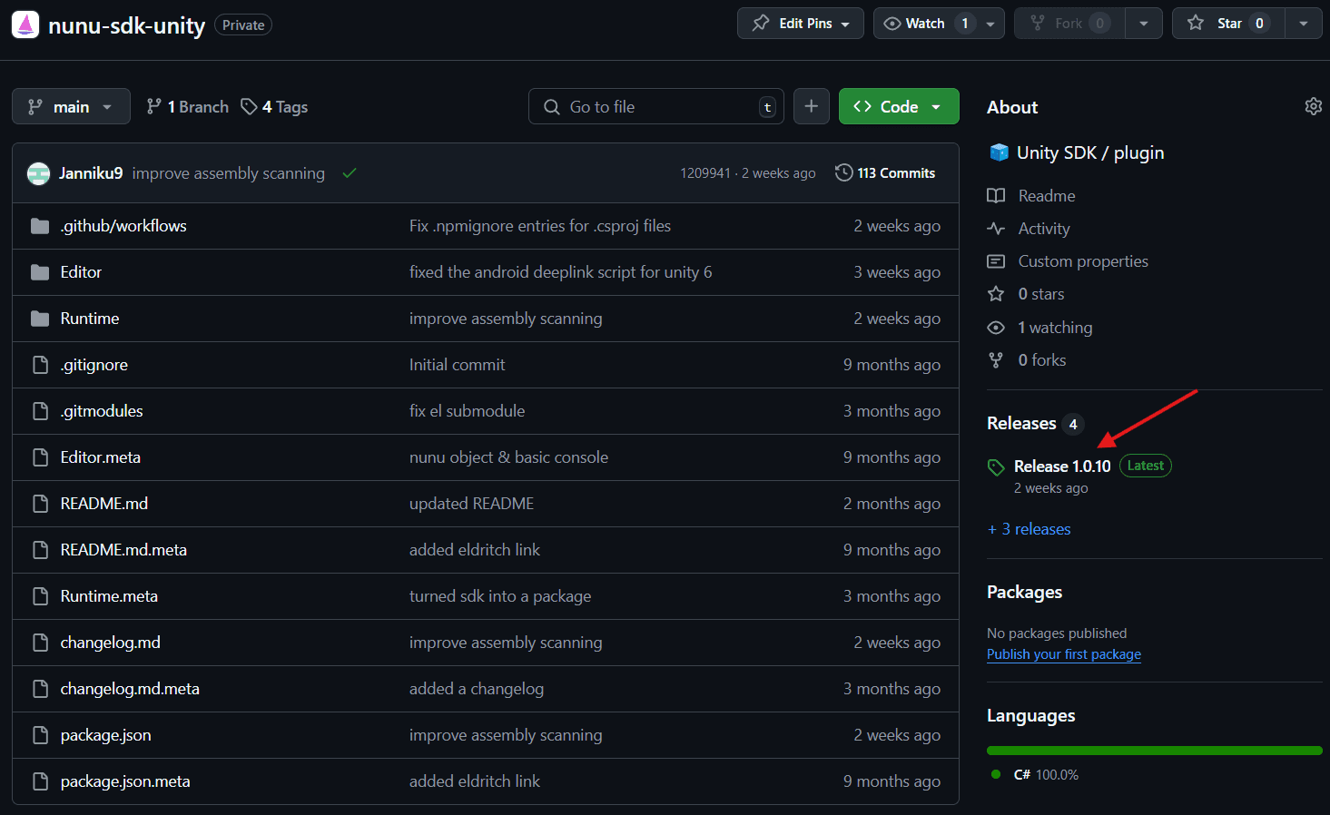
Task: Open the Star lists dropdown arrow
Action: tap(1304, 24)
